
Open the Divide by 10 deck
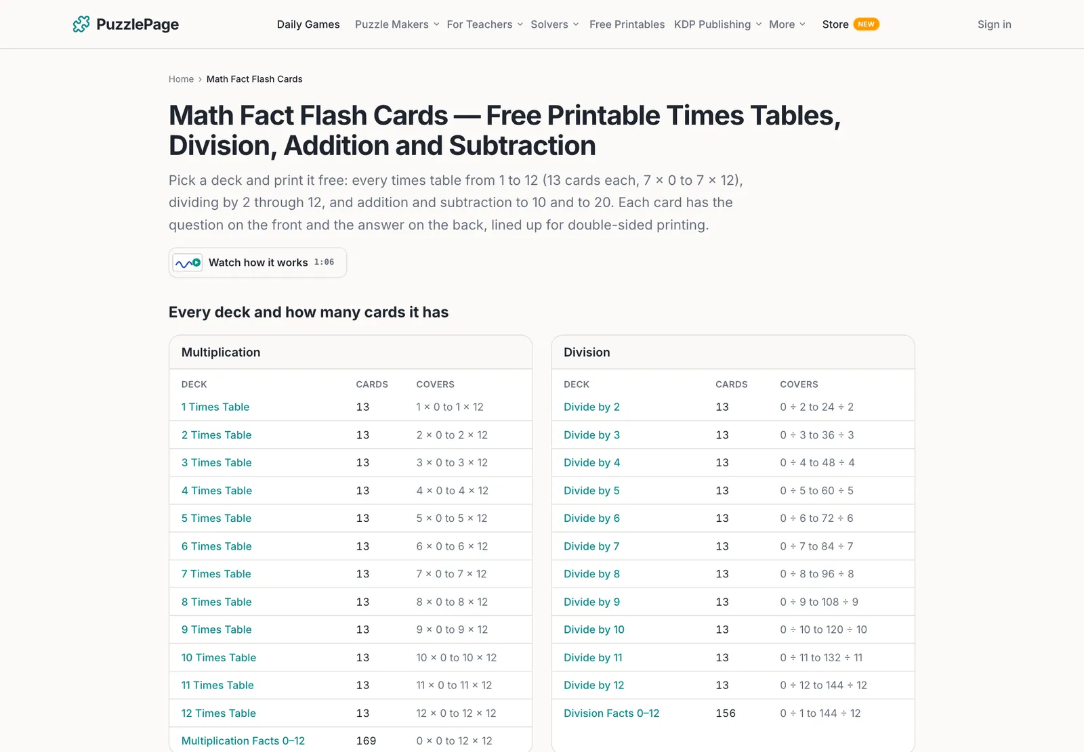(x=594, y=629)
